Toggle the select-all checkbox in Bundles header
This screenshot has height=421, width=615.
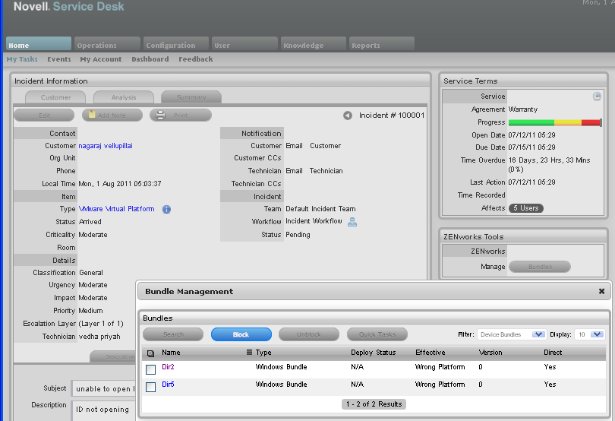coord(150,353)
